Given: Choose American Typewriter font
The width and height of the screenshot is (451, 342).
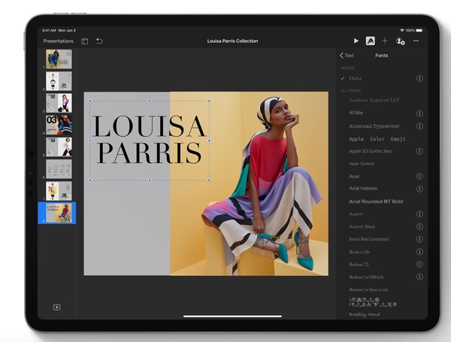Looking at the screenshot, I should tap(374, 126).
